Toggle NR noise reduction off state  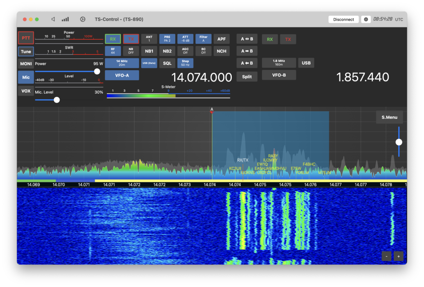click(x=131, y=51)
